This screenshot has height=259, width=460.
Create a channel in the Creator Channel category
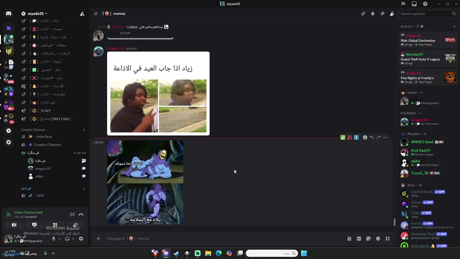(84, 130)
